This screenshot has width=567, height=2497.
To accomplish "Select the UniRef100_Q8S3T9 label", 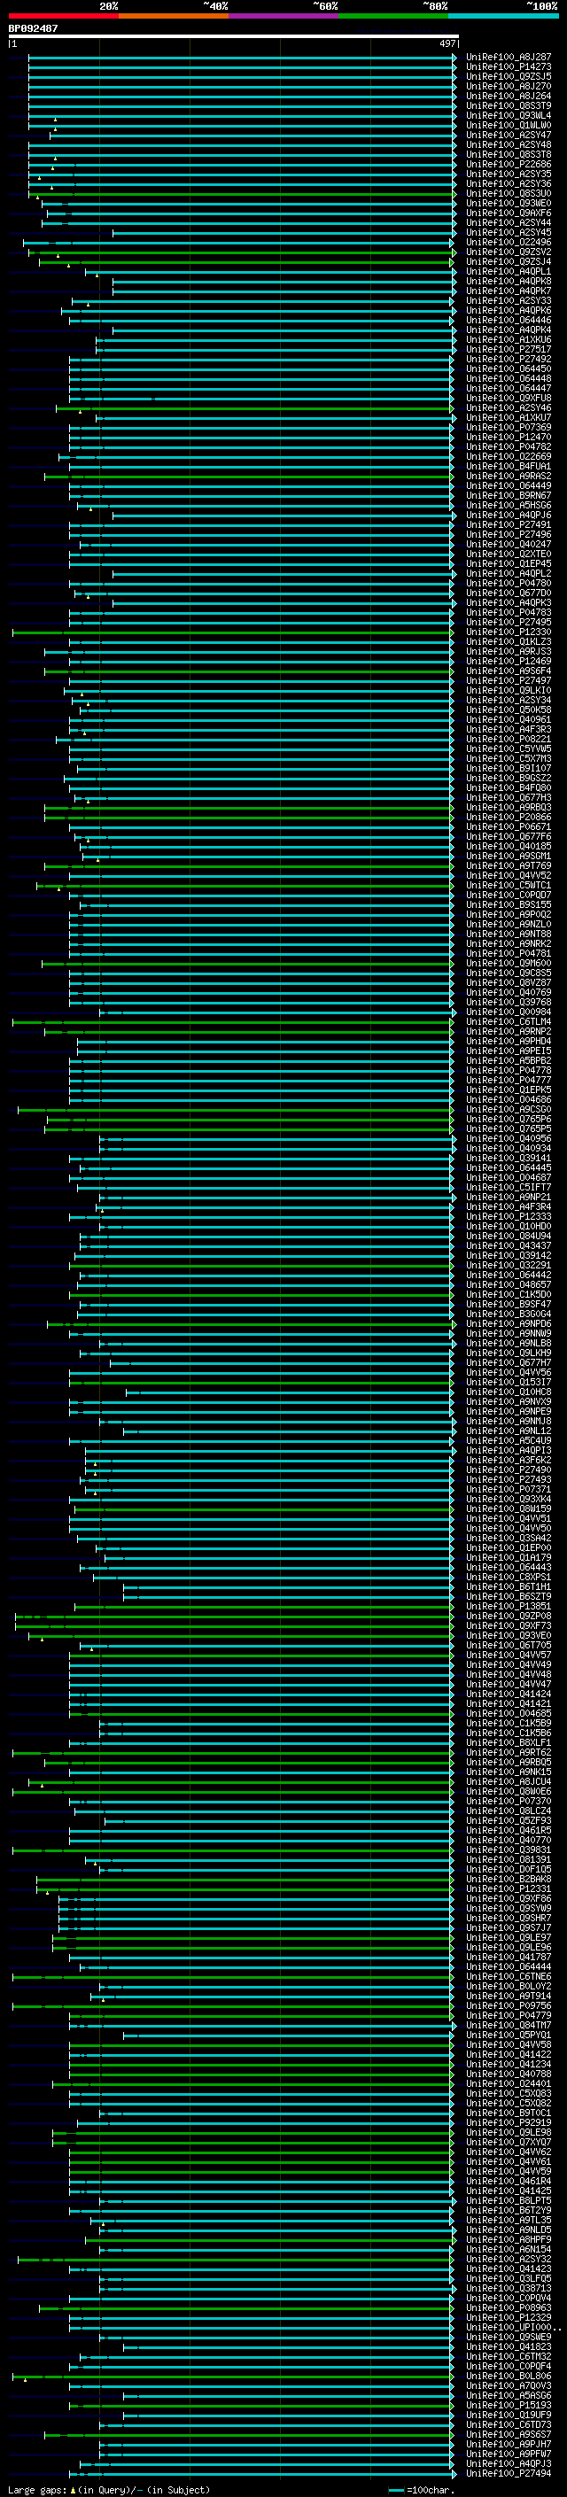I will click(x=509, y=105).
